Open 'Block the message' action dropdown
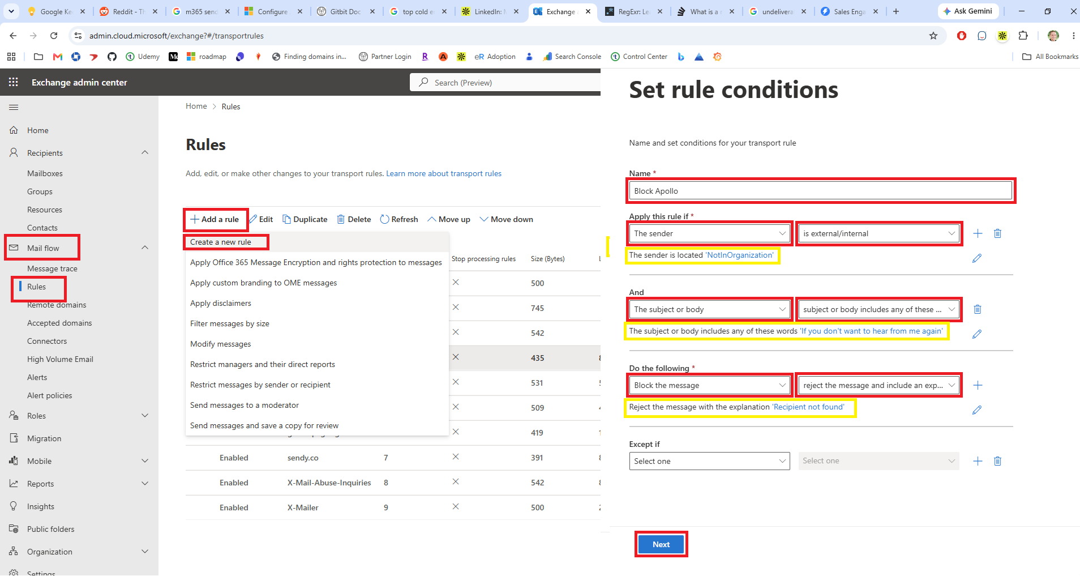This screenshot has width=1080, height=580. click(x=710, y=385)
